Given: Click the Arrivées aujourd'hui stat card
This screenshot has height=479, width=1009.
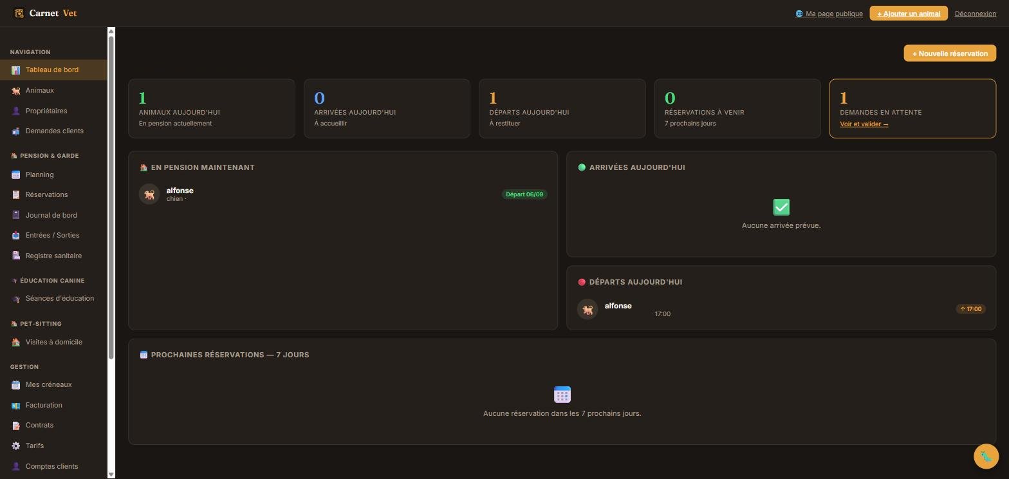Looking at the screenshot, I should [387, 108].
